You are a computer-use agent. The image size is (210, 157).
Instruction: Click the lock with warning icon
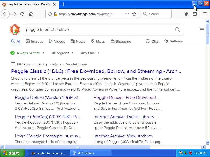point(55,14)
